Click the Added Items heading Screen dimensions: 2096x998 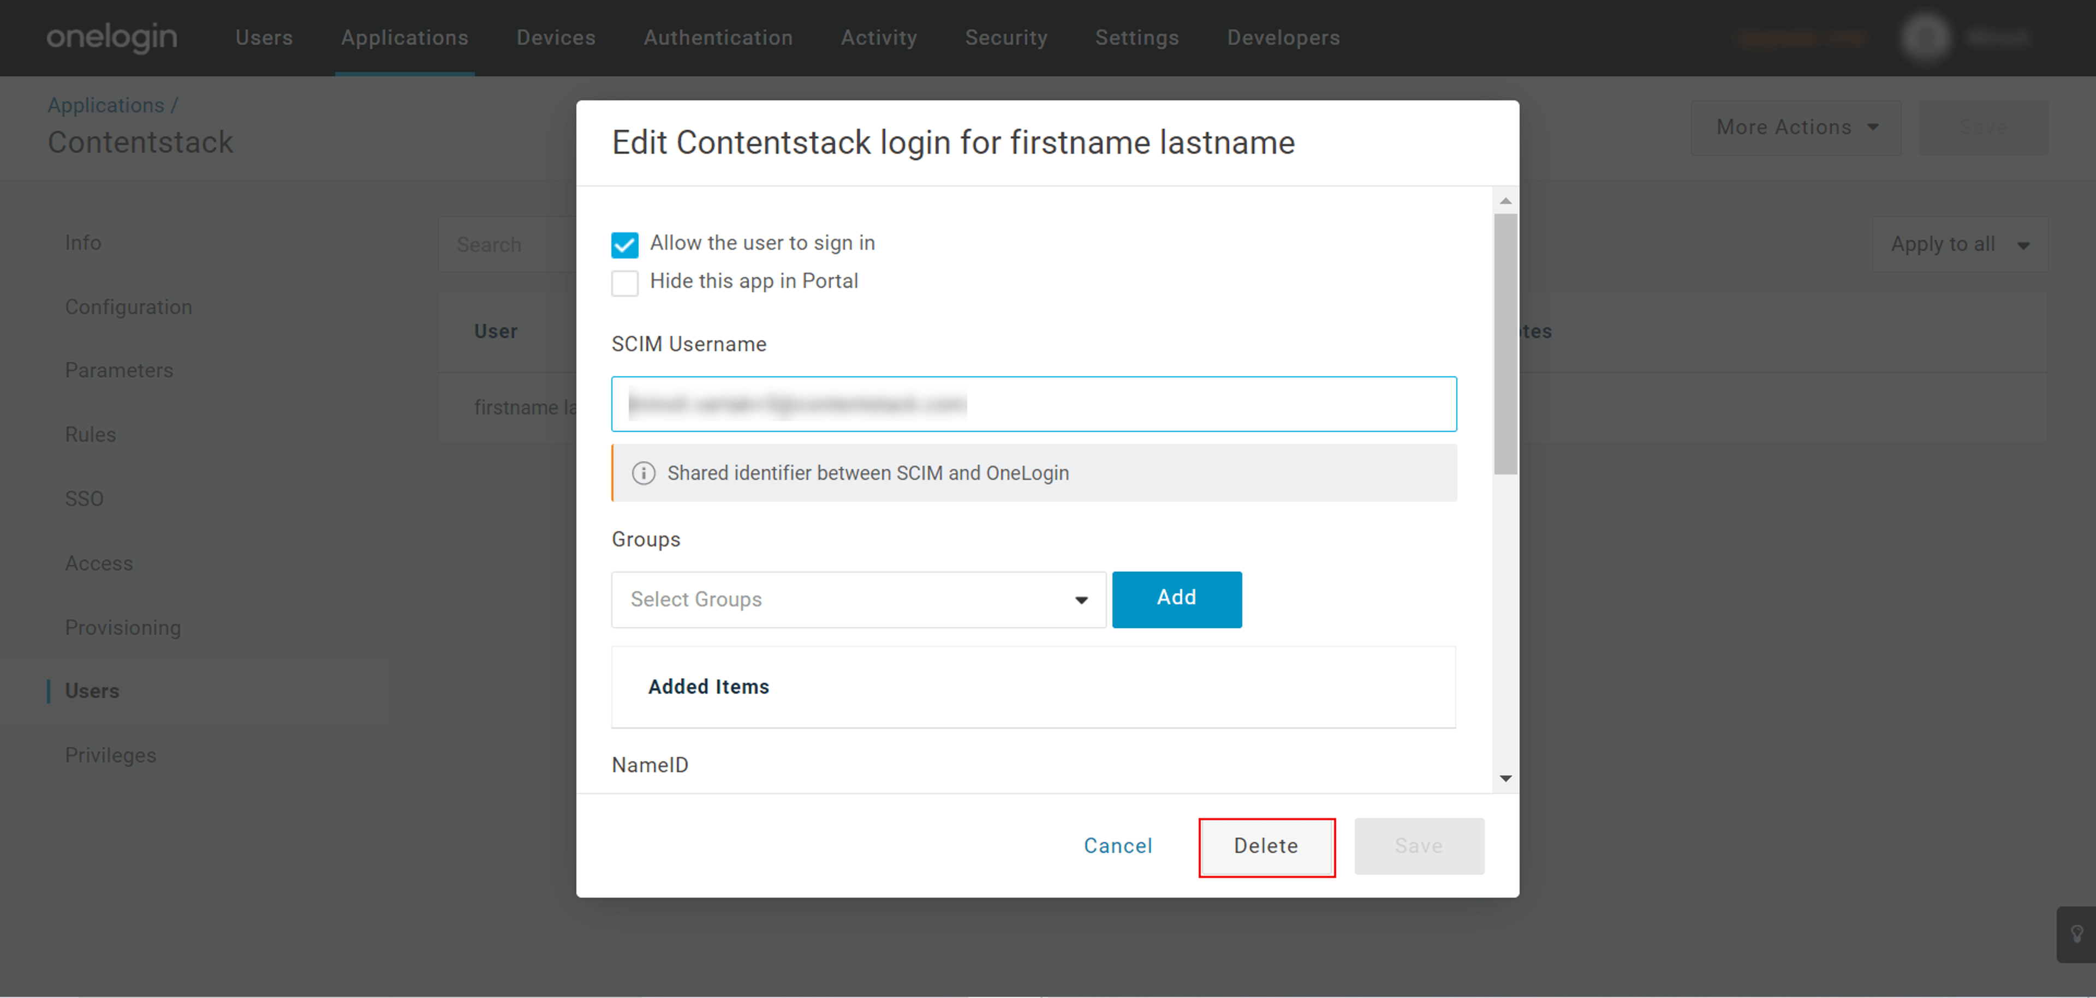(x=708, y=687)
